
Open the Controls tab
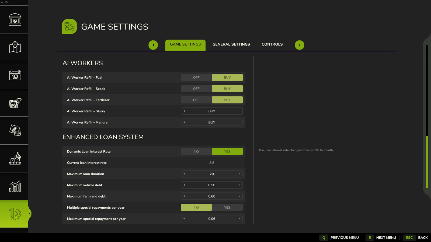[x=272, y=44]
